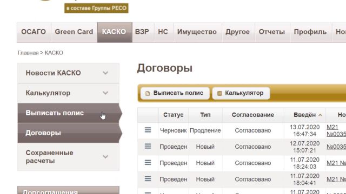Viewport: 346px width, 194px height.
Task: Click Новый type in 18:24:03 row
Action: [x=205, y=163]
